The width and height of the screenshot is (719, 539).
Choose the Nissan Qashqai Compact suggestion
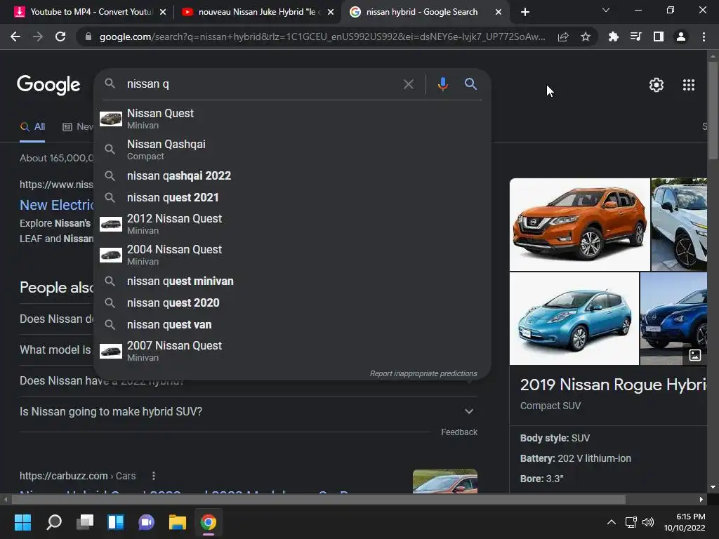[292, 149]
